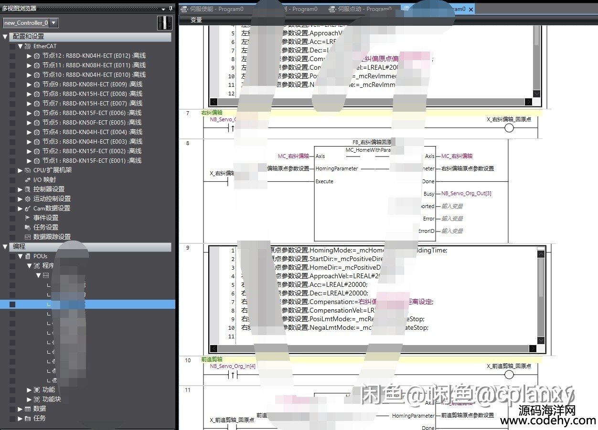Click the I/O 映射 arrows icon
The image size is (598, 430).
tap(28, 180)
